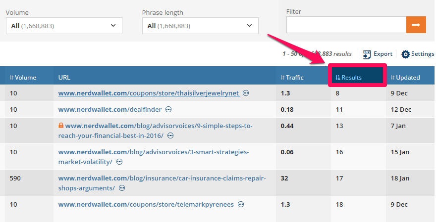Click into the Filter text field
The height and width of the screenshot is (222, 439).
click(x=346, y=25)
